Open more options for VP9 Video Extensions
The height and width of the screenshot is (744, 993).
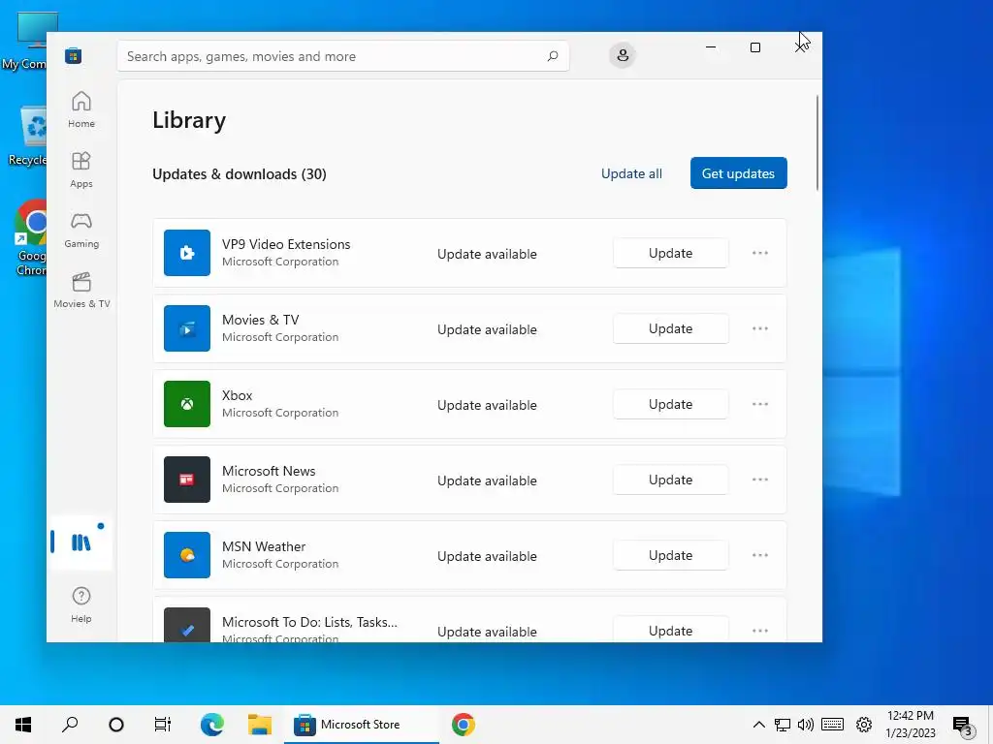click(x=760, y=253)
